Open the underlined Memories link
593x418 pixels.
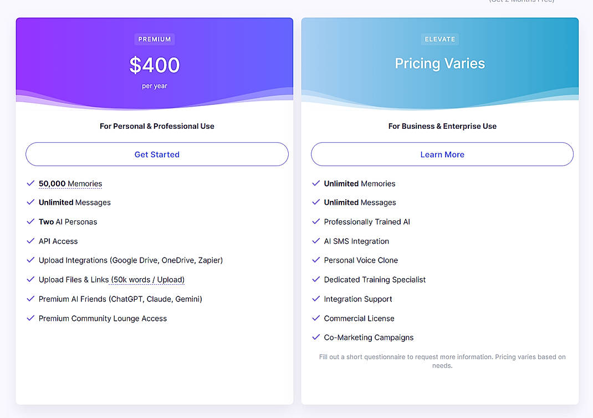[86, 183]
